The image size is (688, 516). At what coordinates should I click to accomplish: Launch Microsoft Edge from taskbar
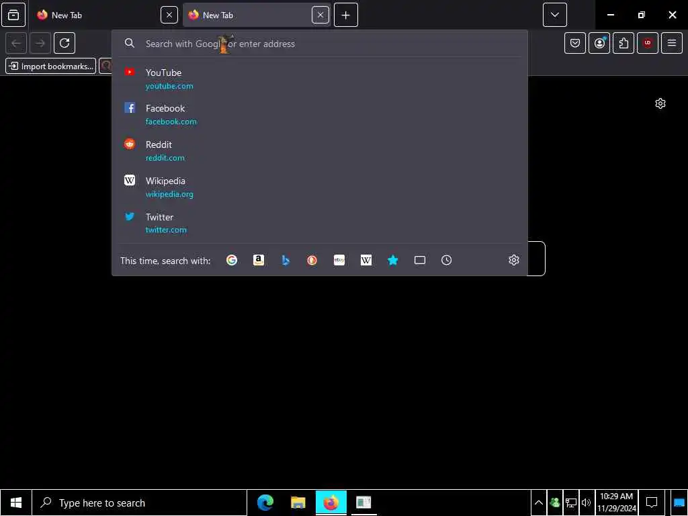265,503
